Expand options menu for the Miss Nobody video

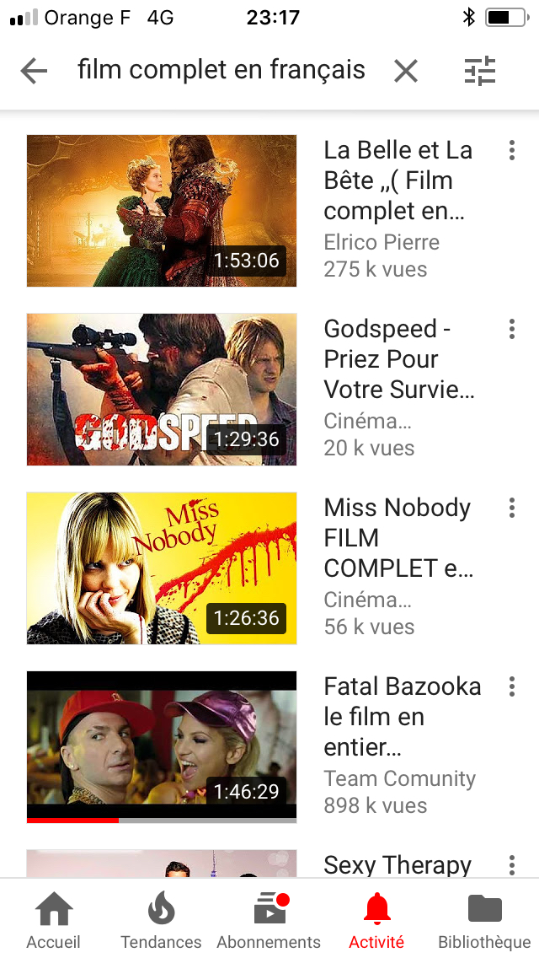[x=511, y=508]
